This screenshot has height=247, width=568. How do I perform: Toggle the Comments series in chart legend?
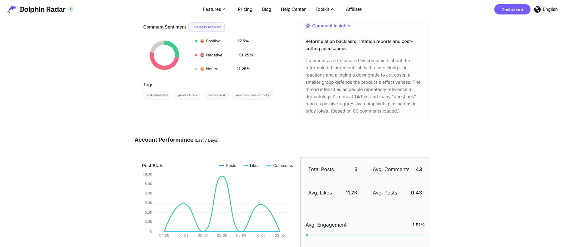(x=279, y=166)
